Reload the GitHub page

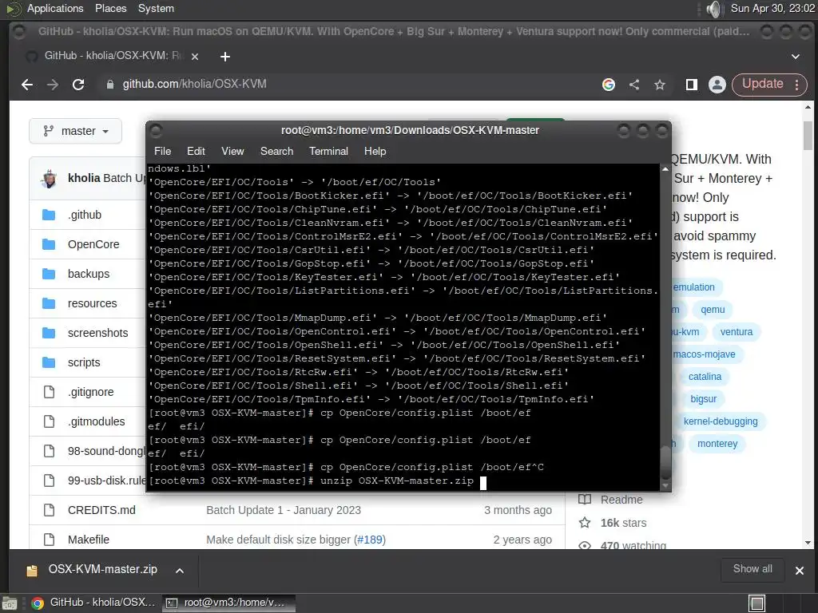click(x=78, y=85)
